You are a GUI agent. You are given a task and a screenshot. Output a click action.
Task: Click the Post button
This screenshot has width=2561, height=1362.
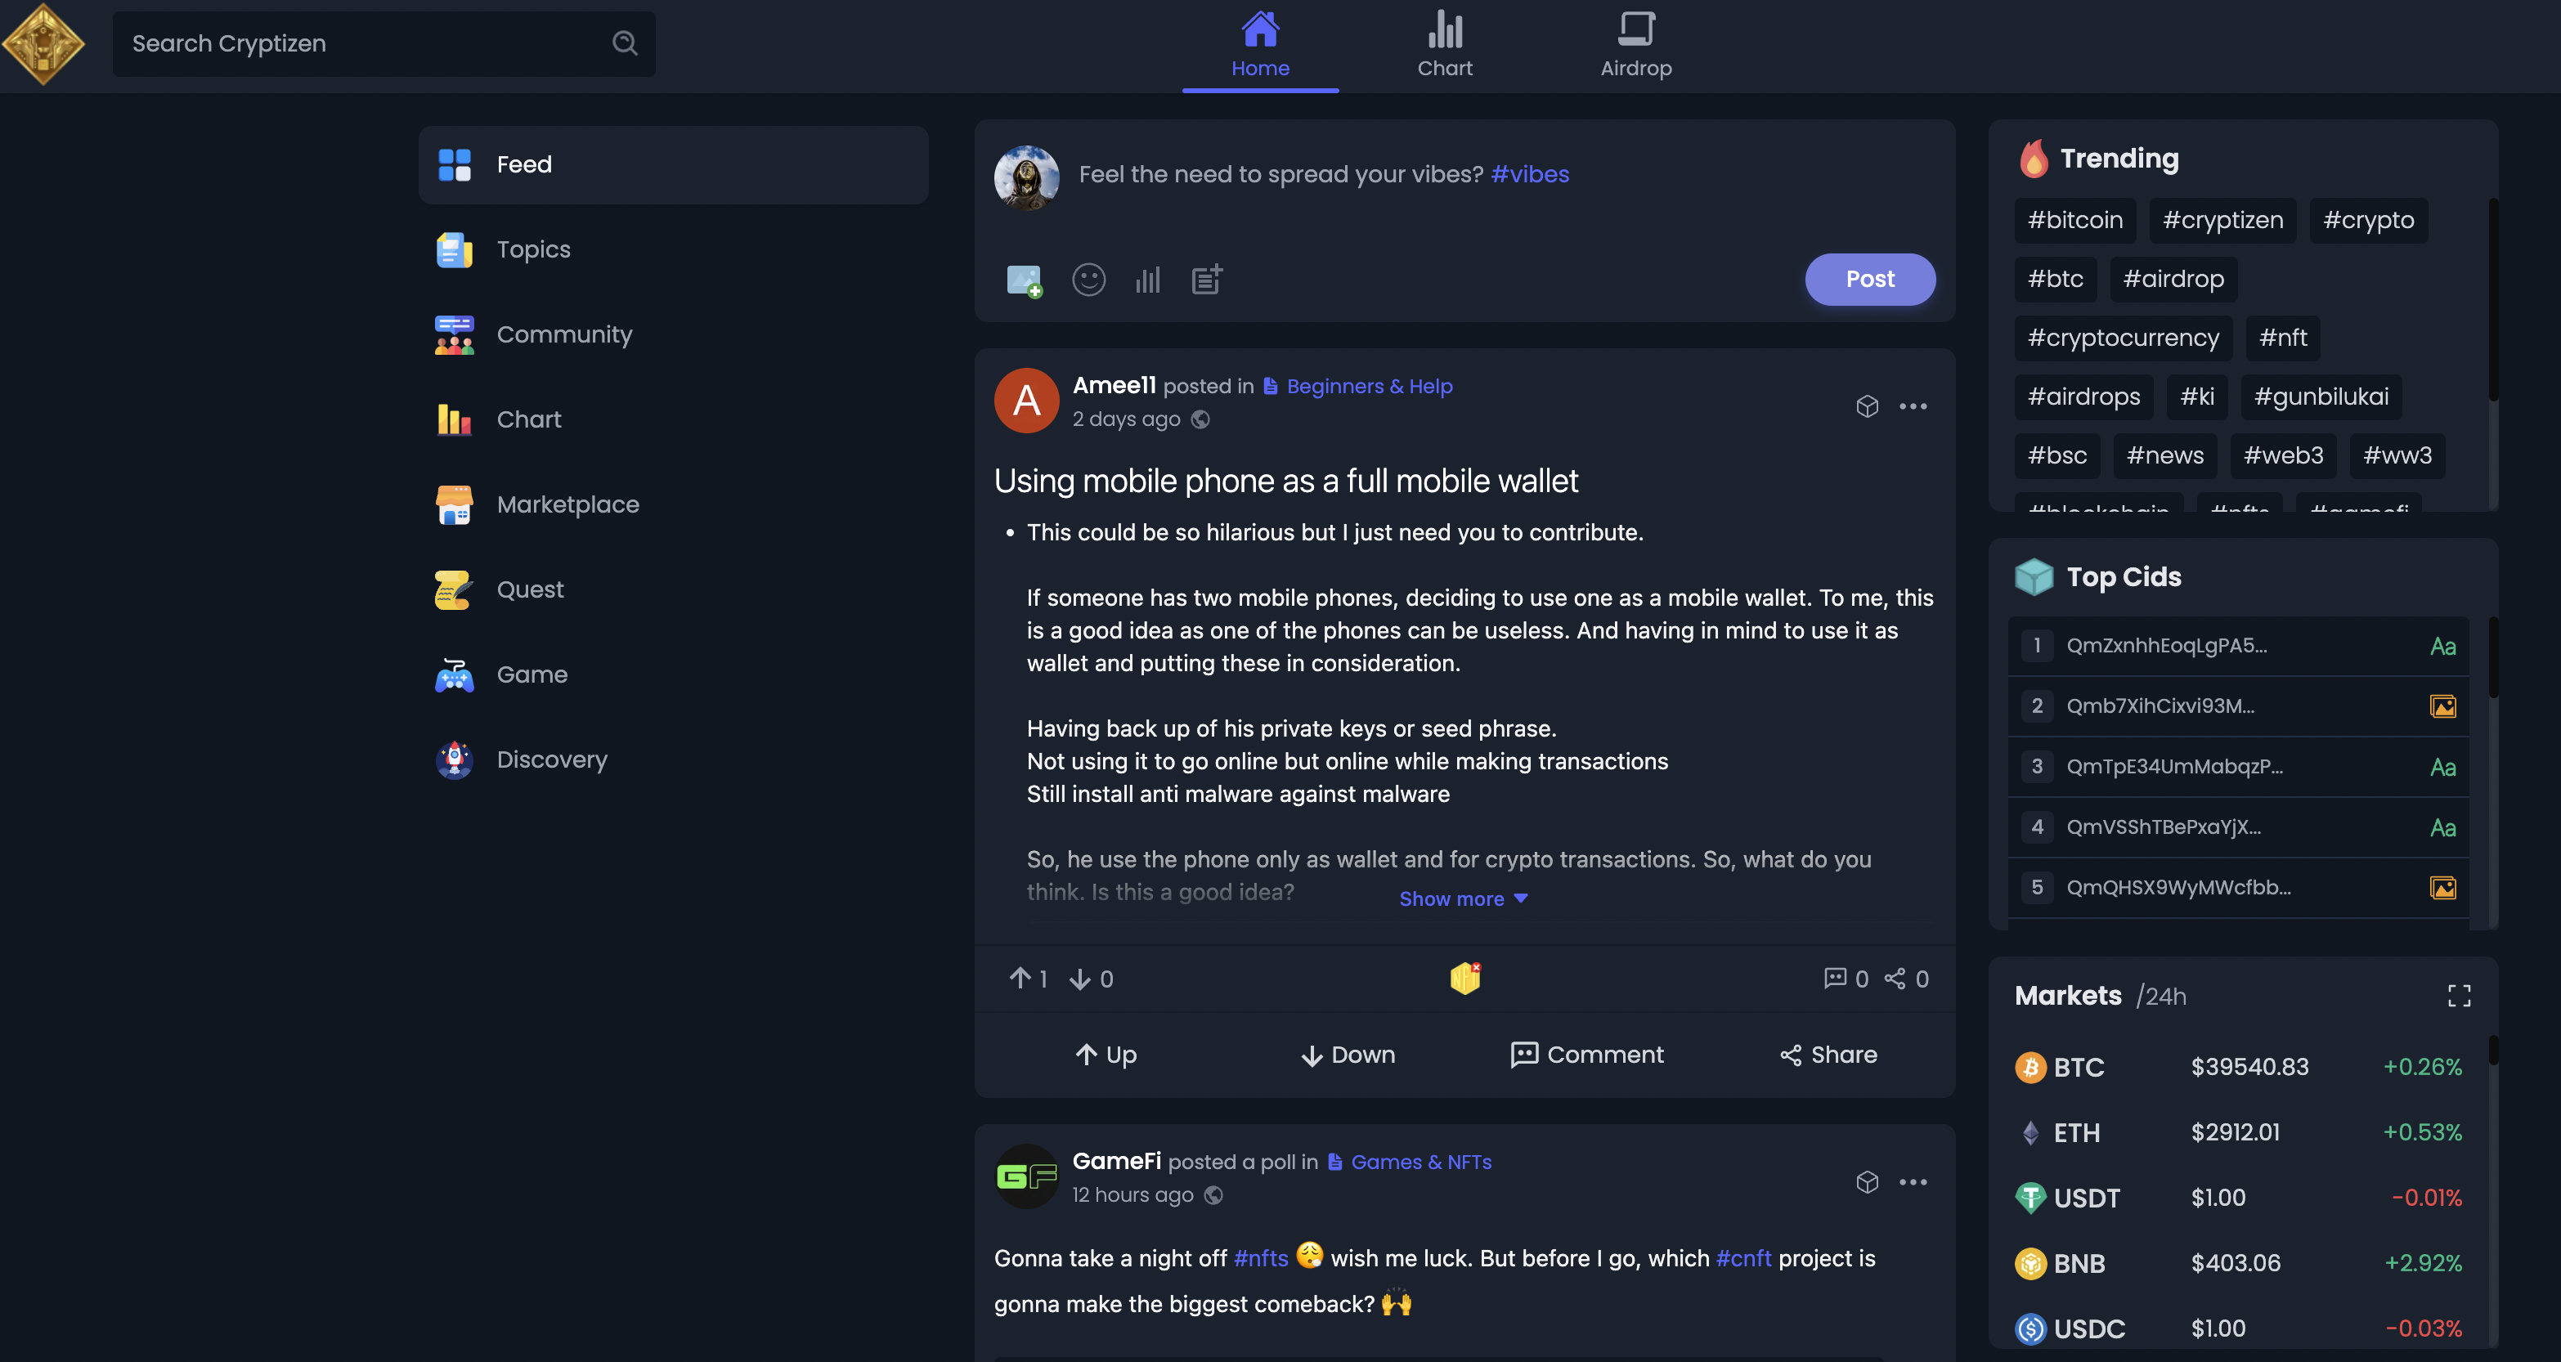pos(1870,278)
